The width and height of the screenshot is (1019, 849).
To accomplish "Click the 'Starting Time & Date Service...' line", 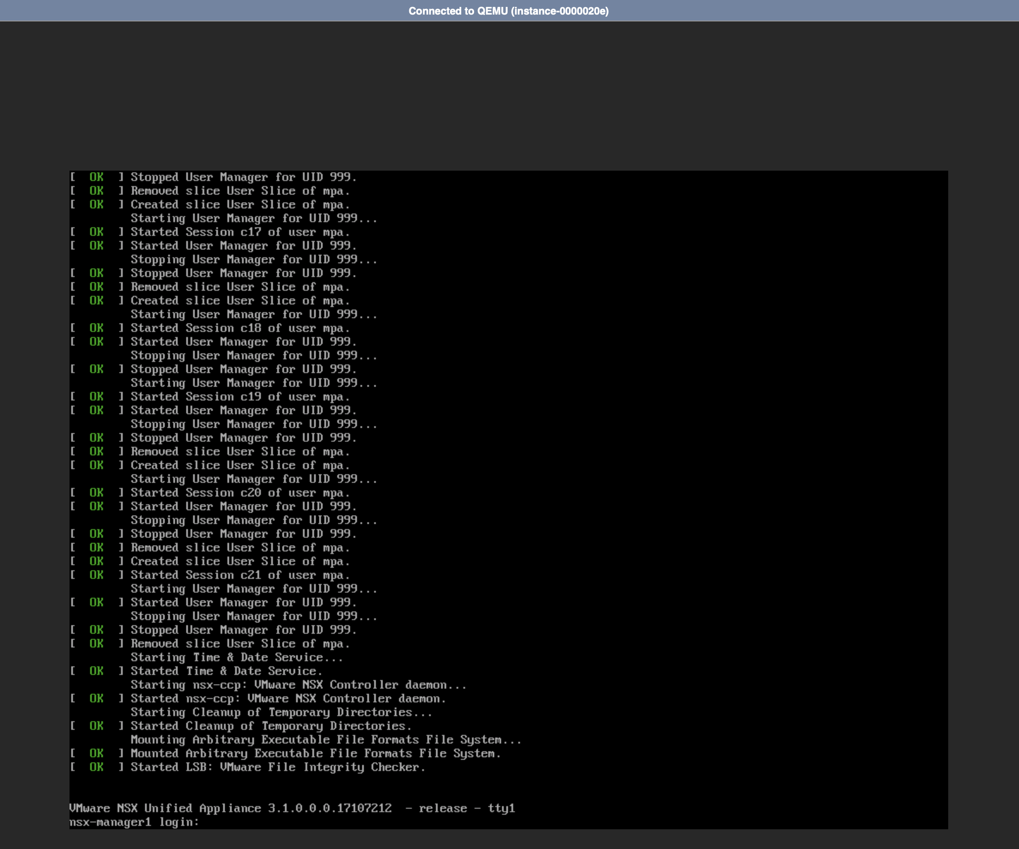I will [237, 657].
